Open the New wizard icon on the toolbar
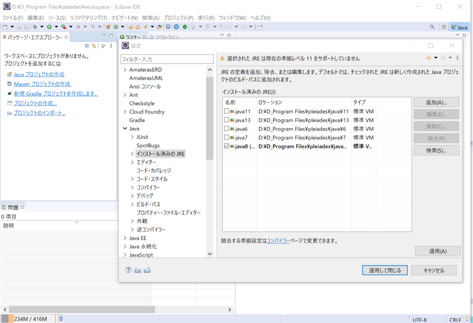 point(6,27)
